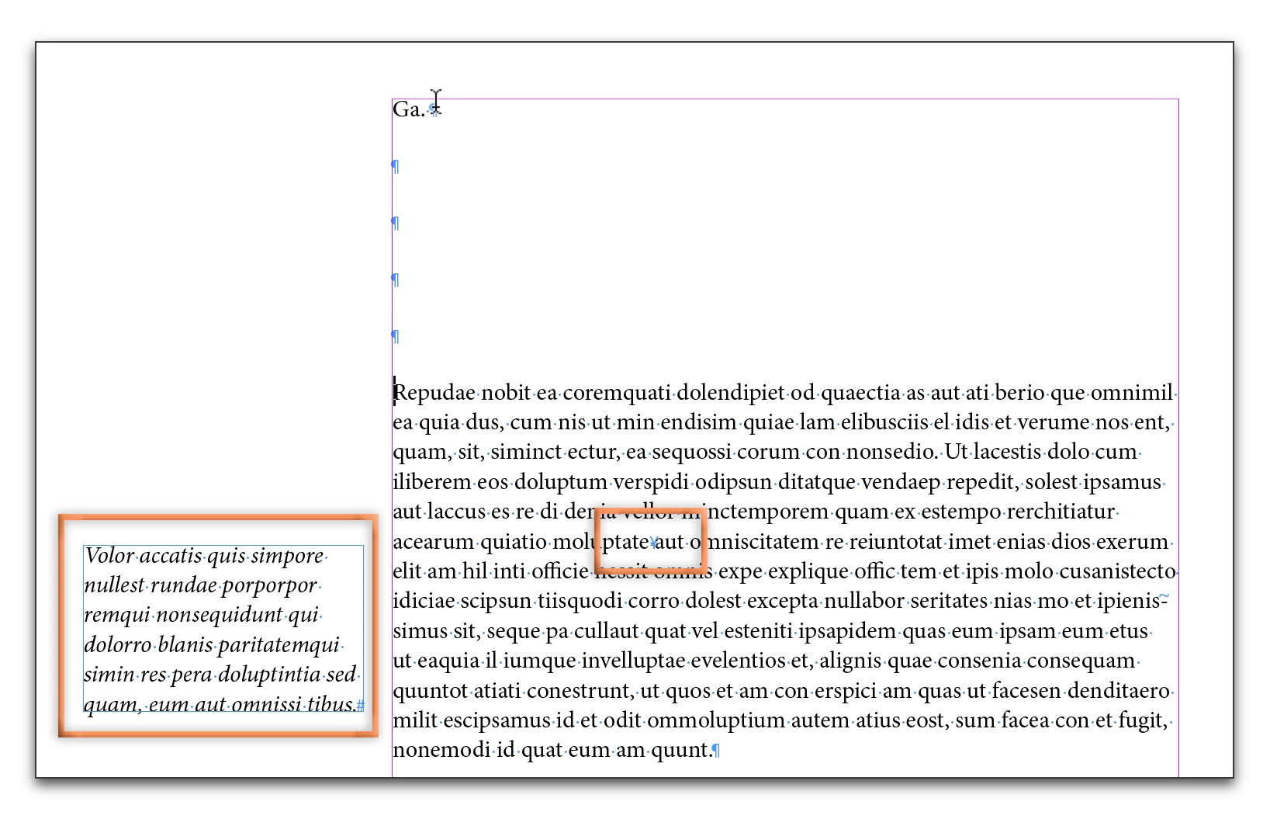Click the italic word 'dolorro' in sidebar frame
Screen dimensions: 1270x819
click(x=117, y=645)
